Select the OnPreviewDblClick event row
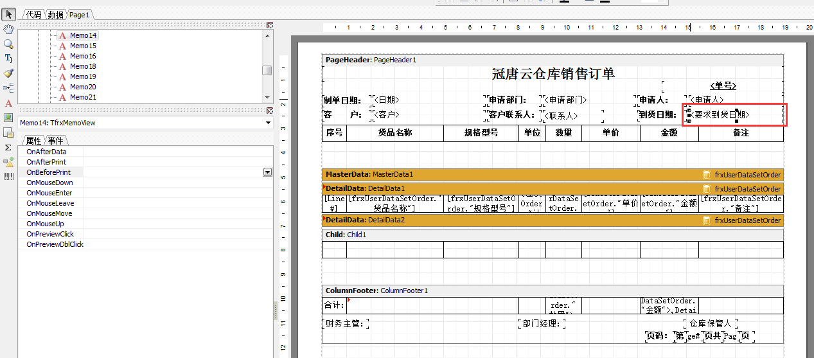Screen dimensions: 814x358 click(x=146, y=244)
